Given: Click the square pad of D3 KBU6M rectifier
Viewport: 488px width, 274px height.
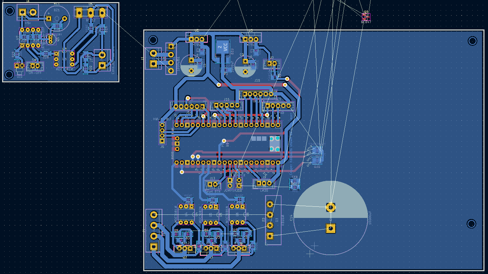Looking at the screenshot, I should (x=270, y=236).
